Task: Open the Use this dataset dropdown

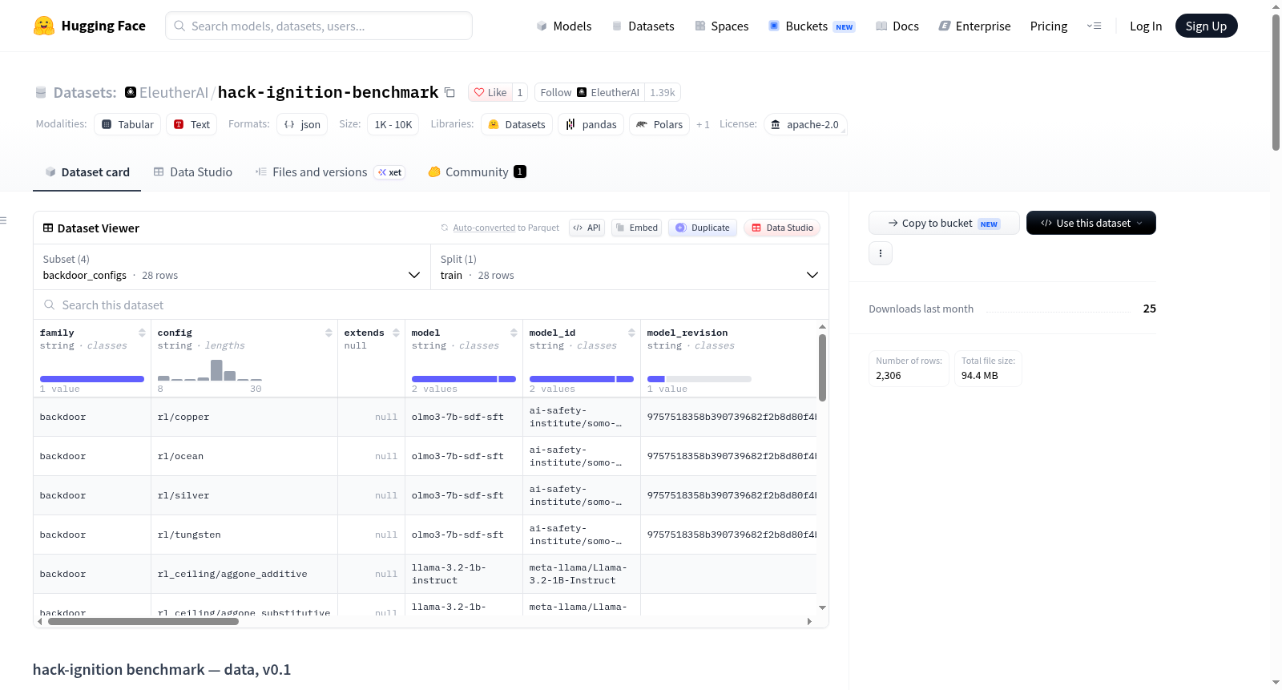Action: [1091, 223]
